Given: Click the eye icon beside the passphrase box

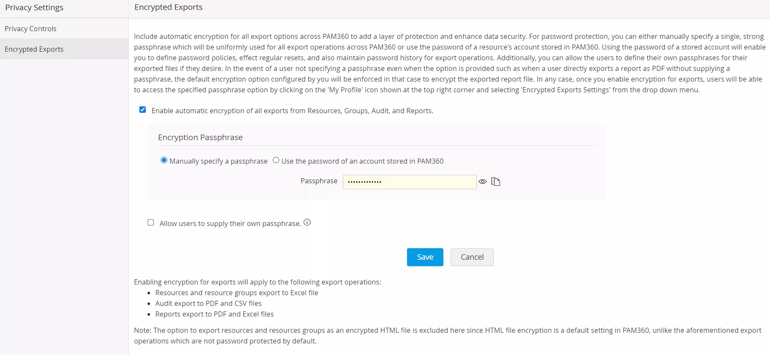Looking at the screenshot, I should (x=483, y=182).
